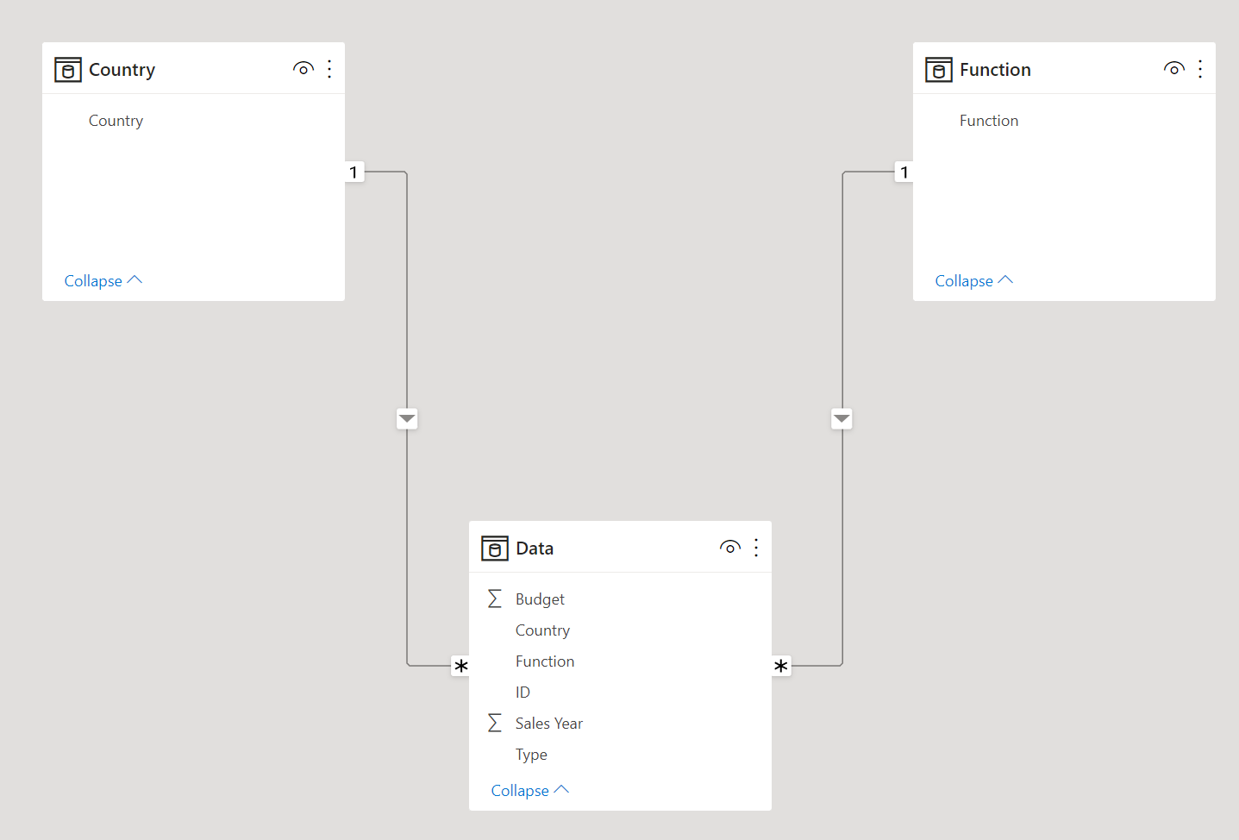Click the Function table icon in header
The width and height of the screenshot is (1239, 840).
[939, 70]
